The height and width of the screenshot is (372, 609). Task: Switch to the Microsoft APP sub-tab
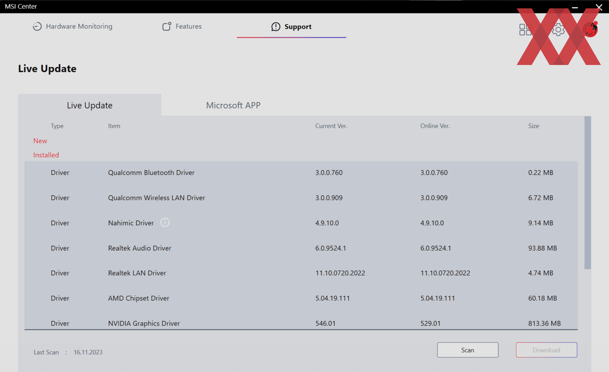(233, 105)
